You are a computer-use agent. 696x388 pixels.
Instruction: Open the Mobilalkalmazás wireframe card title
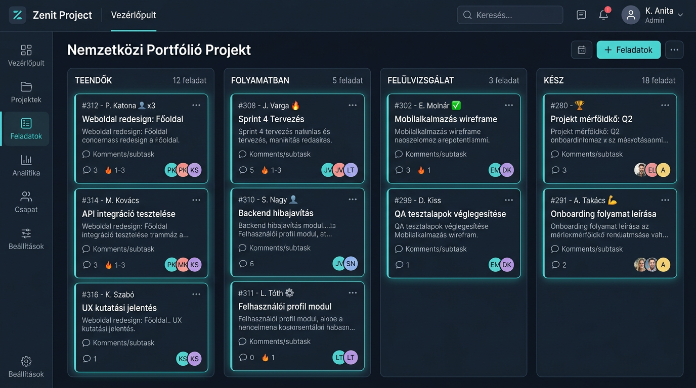point(446,119)
